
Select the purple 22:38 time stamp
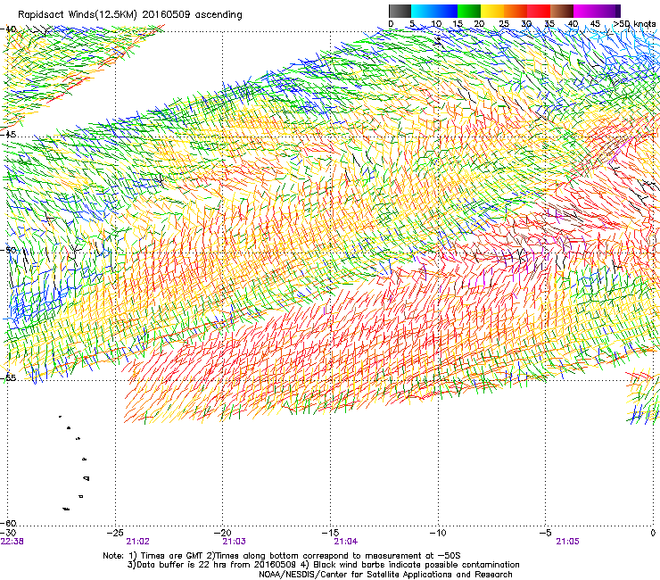pos(12,542)
